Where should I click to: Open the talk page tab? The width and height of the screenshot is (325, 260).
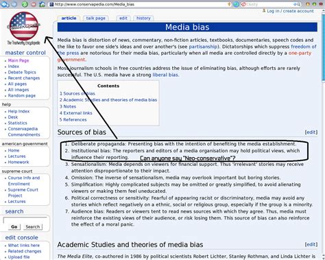pos(96,18)
